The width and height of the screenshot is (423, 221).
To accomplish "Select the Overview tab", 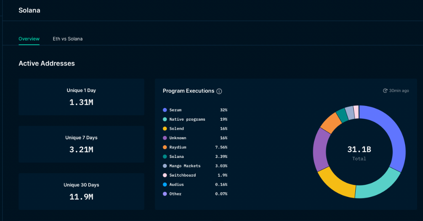I will tap(29, 39).
